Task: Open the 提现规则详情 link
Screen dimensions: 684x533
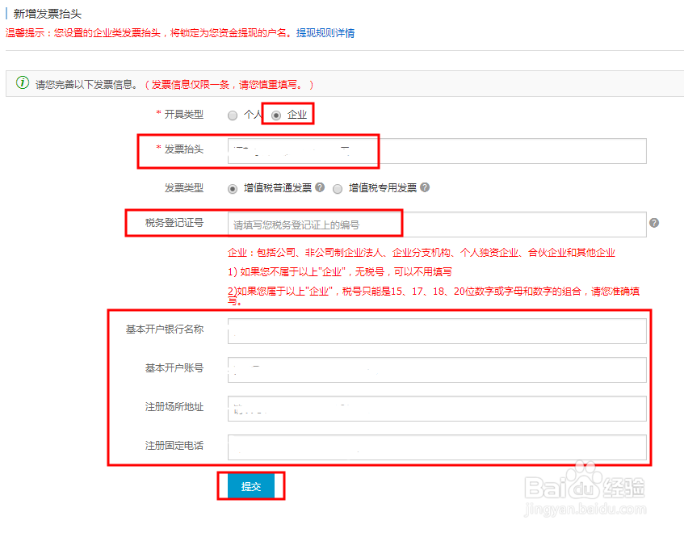Action: 326,34
